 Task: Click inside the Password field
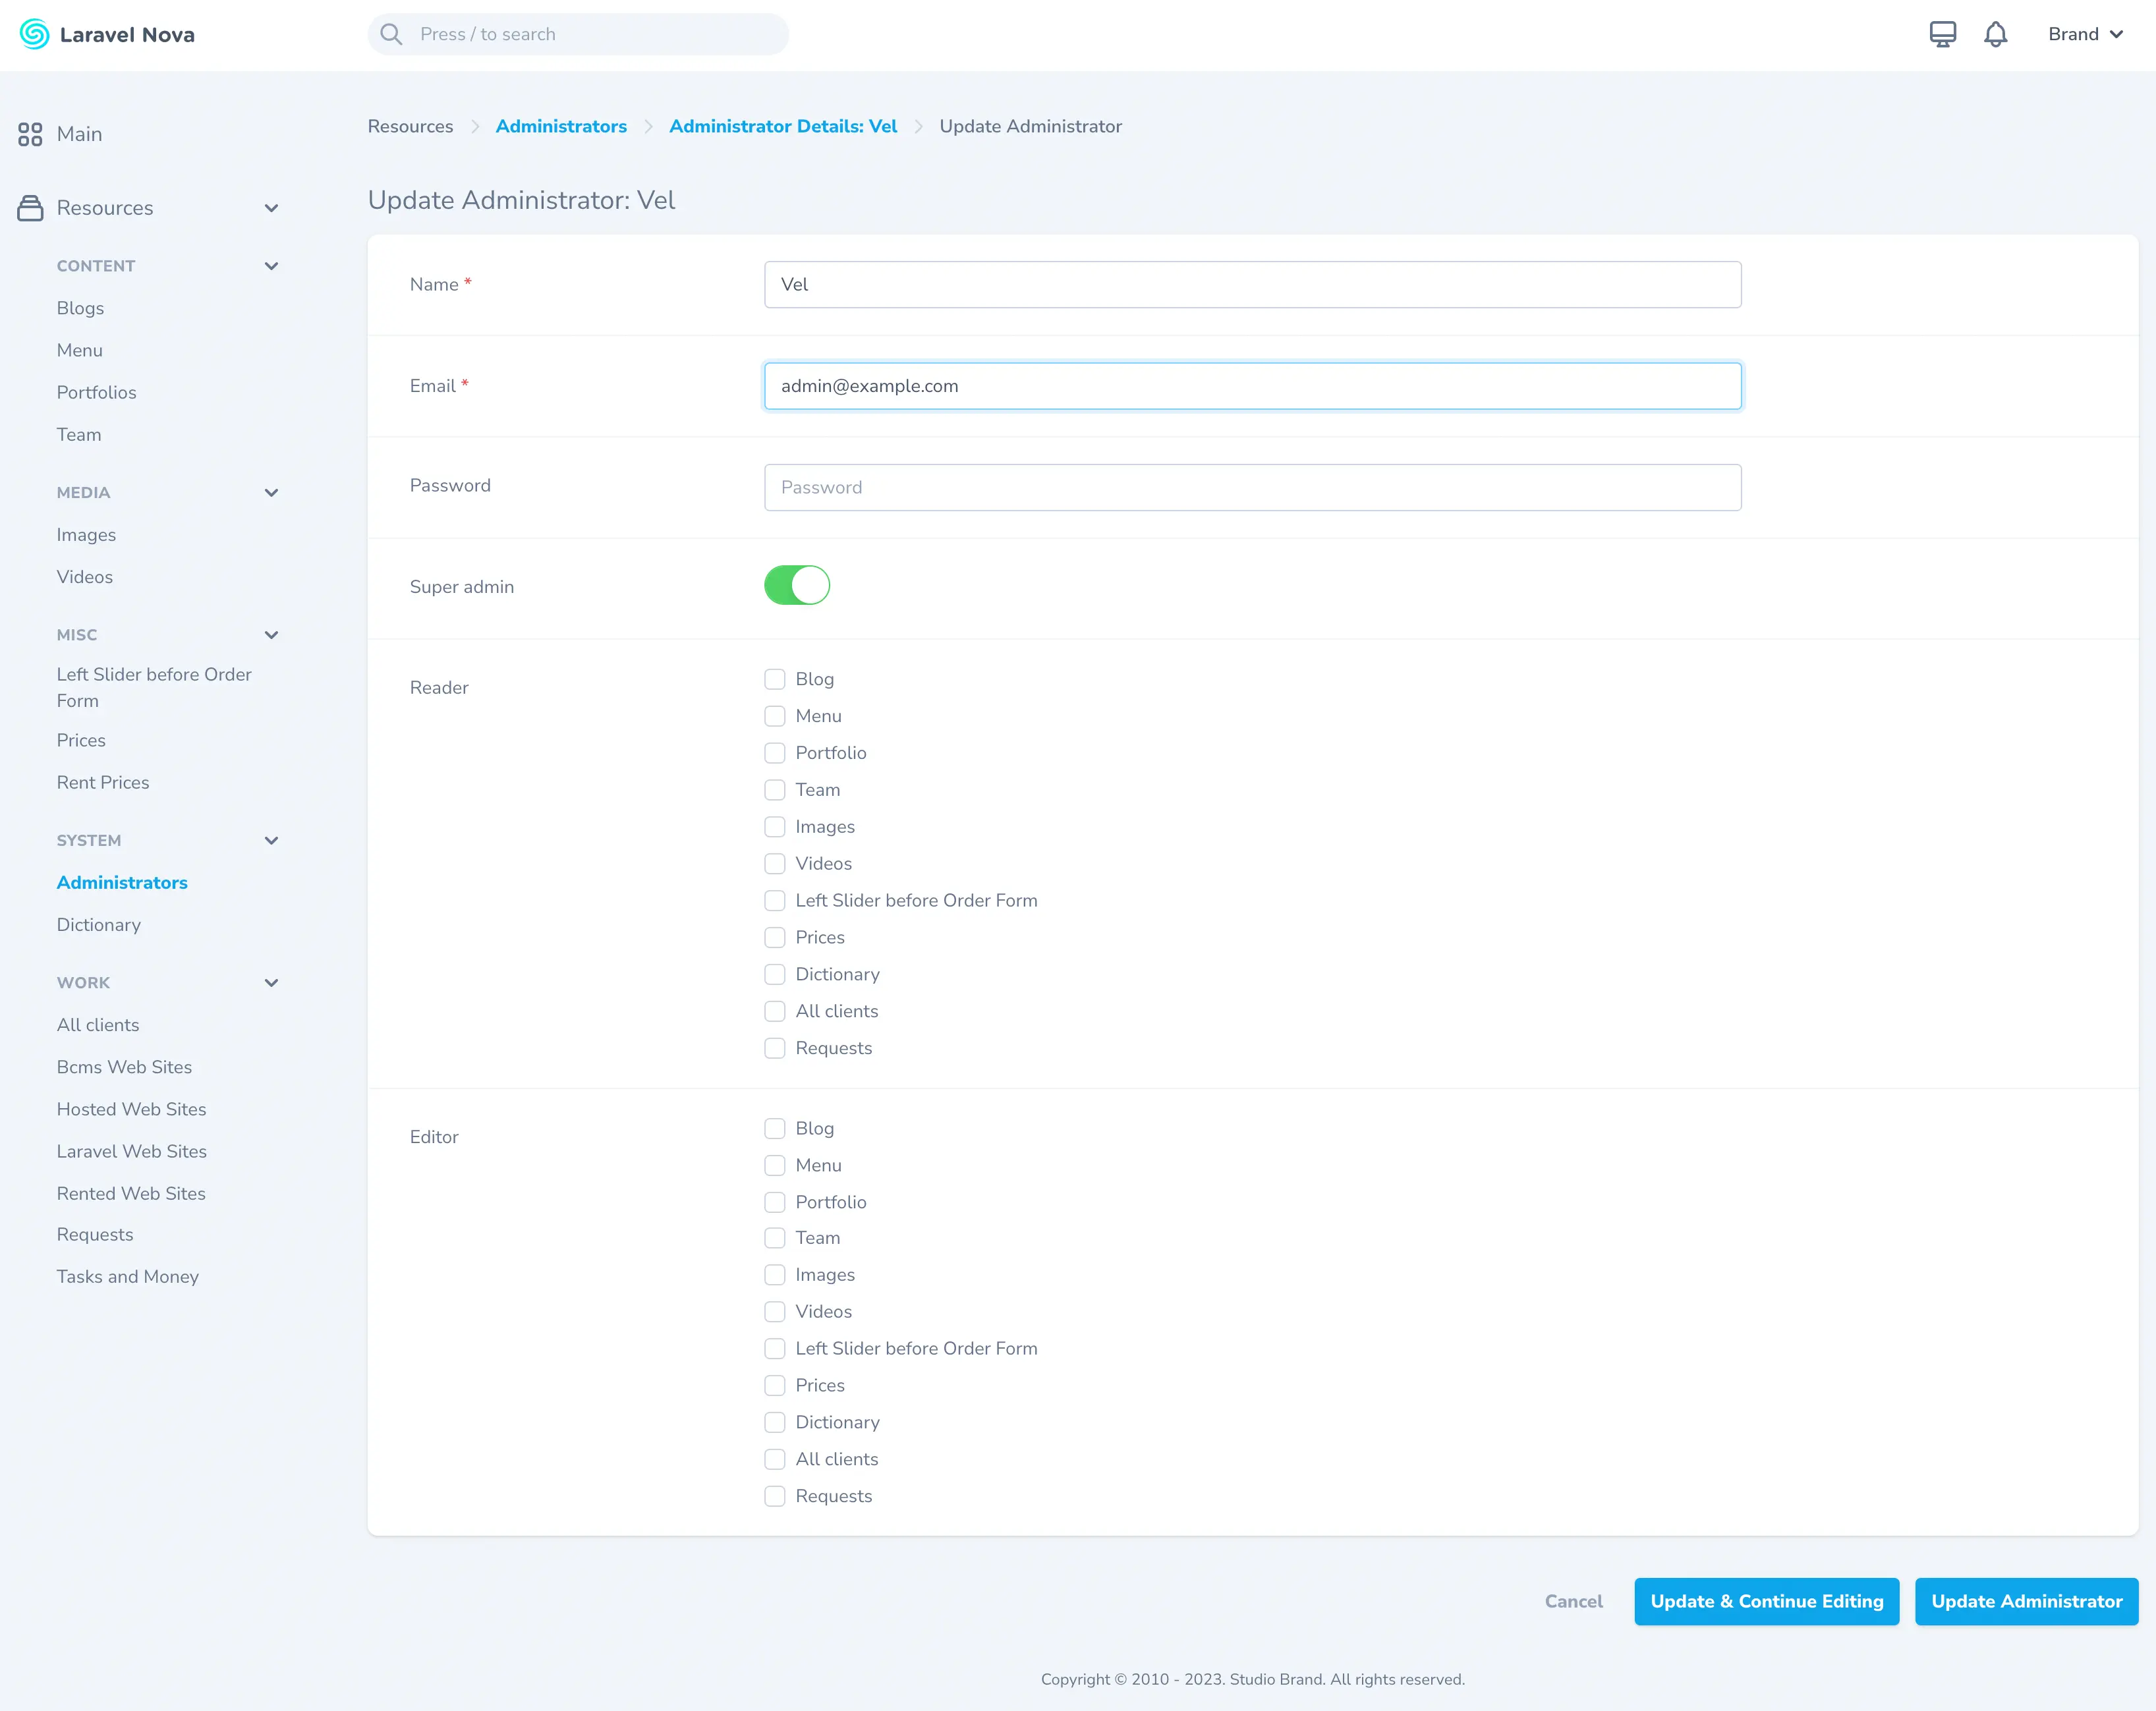coord(1252,487)
